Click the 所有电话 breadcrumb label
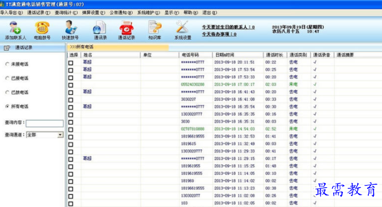 pyautogui.click(x=85, y=47)
